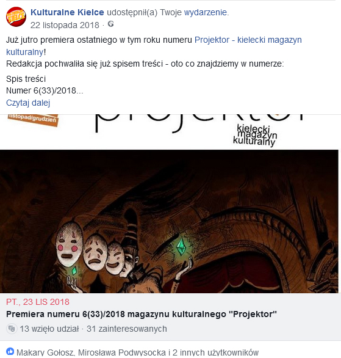Open the Projektor event cover image
This screenshot has width=341, height=358.
click(x=169, y=221)
